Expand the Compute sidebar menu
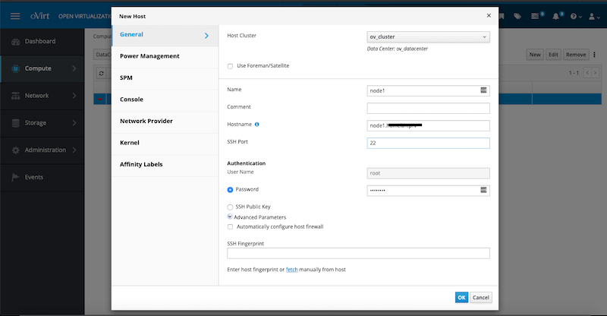 point(42,68)
